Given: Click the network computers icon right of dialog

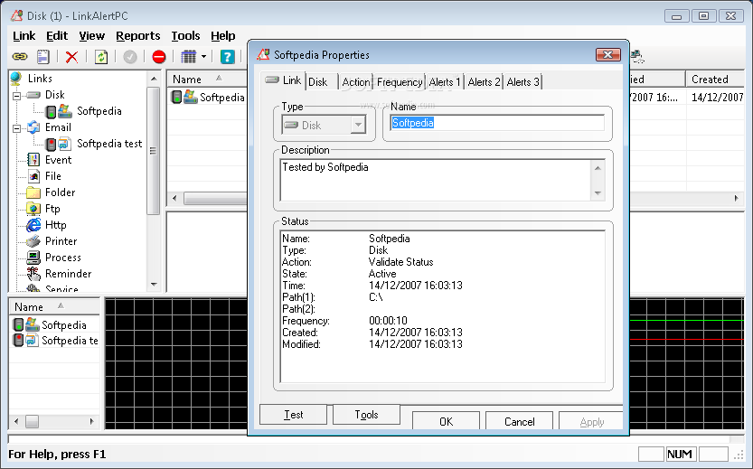Looking at the screenshot, I should coord(636,57).
